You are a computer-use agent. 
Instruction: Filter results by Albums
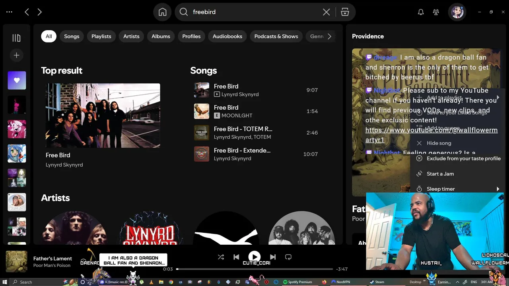(x=161, y=36)
